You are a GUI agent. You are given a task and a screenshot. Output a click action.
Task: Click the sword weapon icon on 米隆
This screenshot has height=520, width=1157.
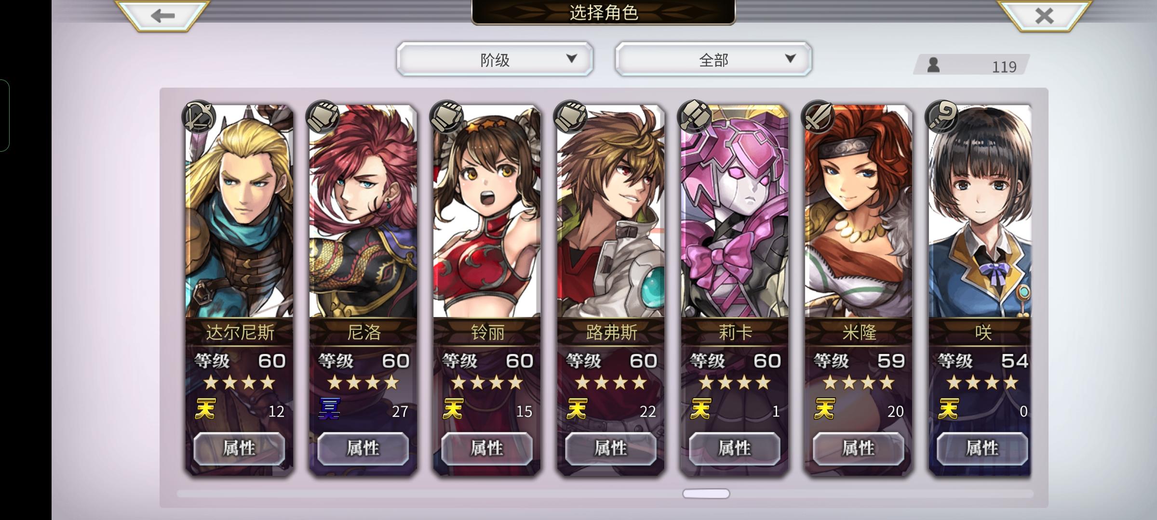pyautogui.click(x=818, y=117)
